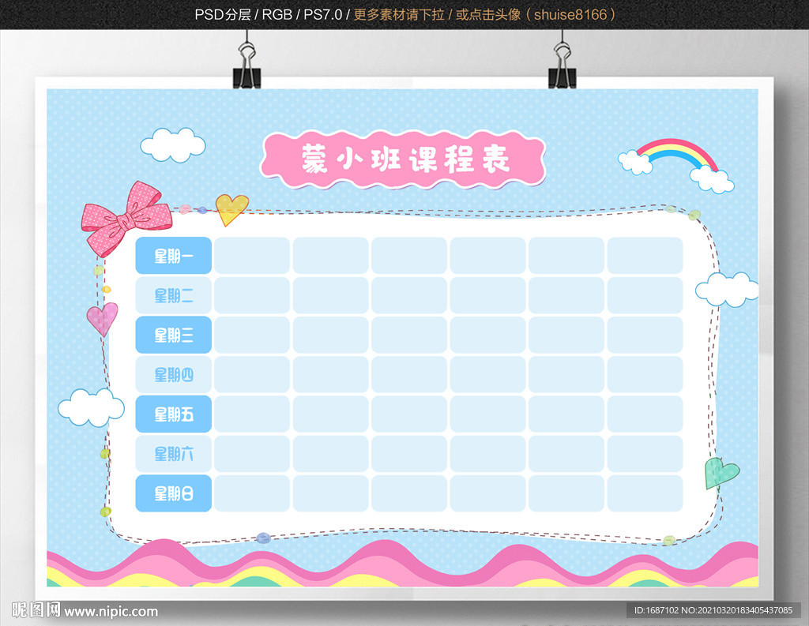Click the 星期四 day label
This screenshot has height=626, width=809.
click(173, 374)
